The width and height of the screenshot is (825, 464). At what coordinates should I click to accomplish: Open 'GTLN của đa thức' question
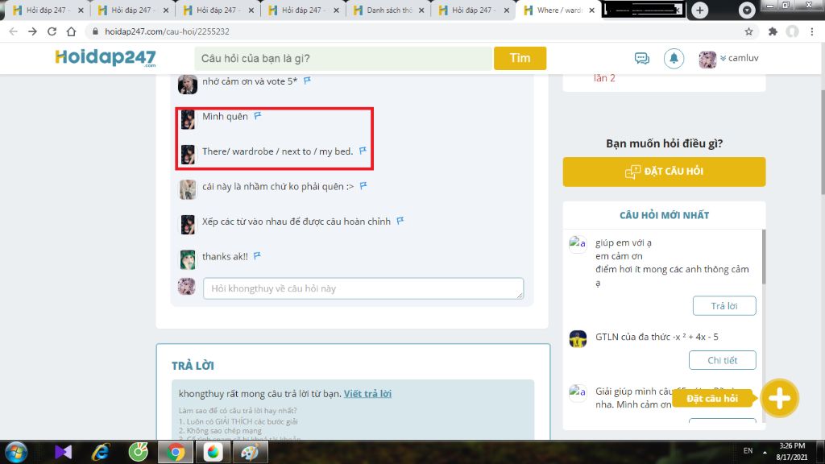(x=657, y=337)
